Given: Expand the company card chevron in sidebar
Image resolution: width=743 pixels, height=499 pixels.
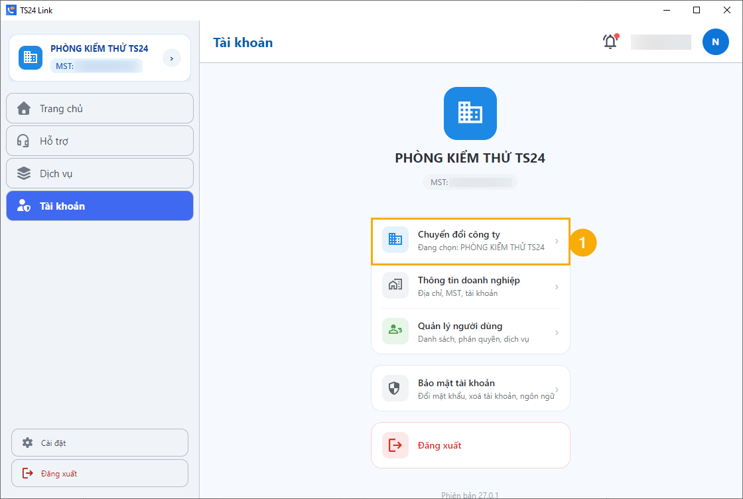Looking at the screenshot, I should click(x=172, y=58).
